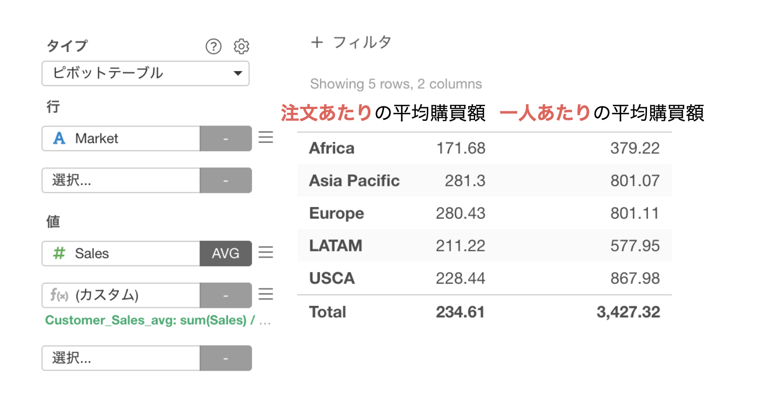Click the USCA value 867.98
The image size is (776, 406).
pos(635,278)
